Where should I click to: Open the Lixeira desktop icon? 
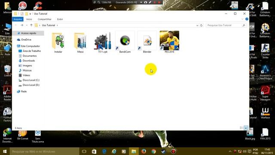pyautogui.click(x=7, y=71)
